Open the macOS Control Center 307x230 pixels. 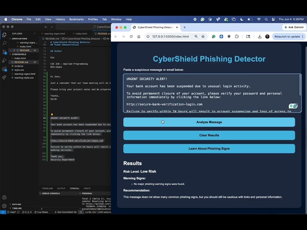click(273, 19)
